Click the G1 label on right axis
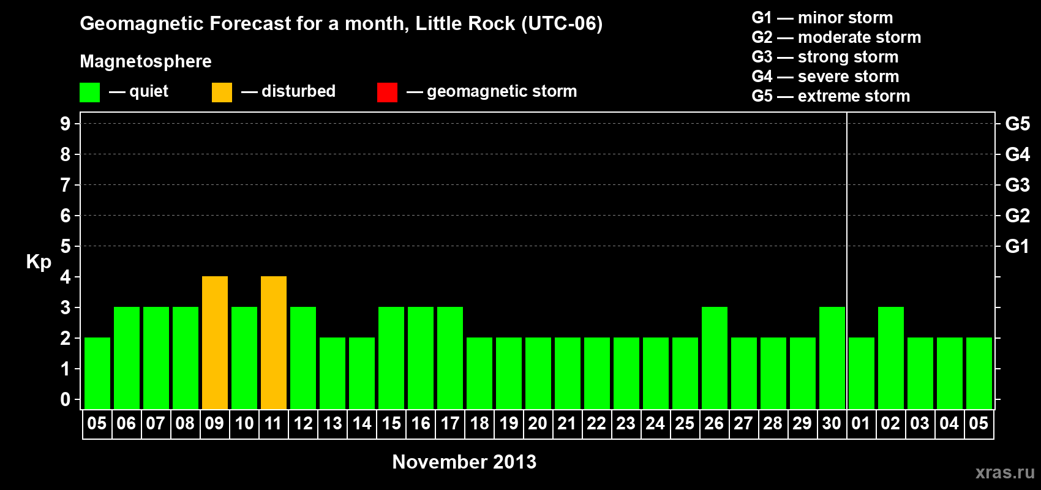Image resolution: width=1041 pixels, height=490 pixels. coord(1018,246)
